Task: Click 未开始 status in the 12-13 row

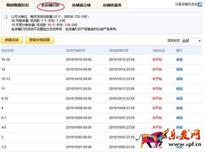Action: pos(157,79)
